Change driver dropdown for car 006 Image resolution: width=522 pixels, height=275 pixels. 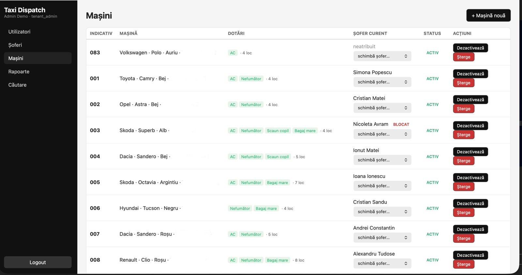click(x=382, y=212)
